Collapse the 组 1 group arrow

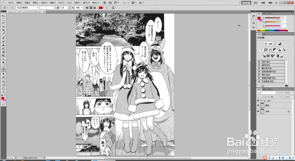point(261,101)
